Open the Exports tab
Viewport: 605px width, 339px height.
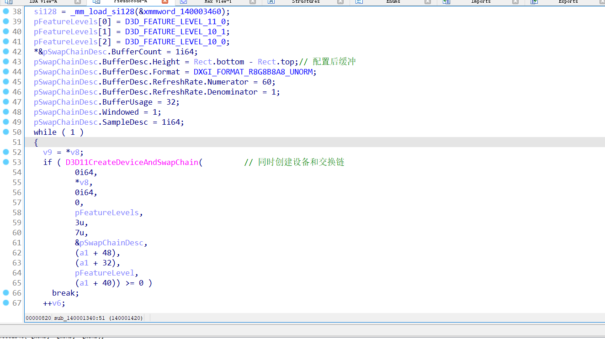tap(568, 2)
